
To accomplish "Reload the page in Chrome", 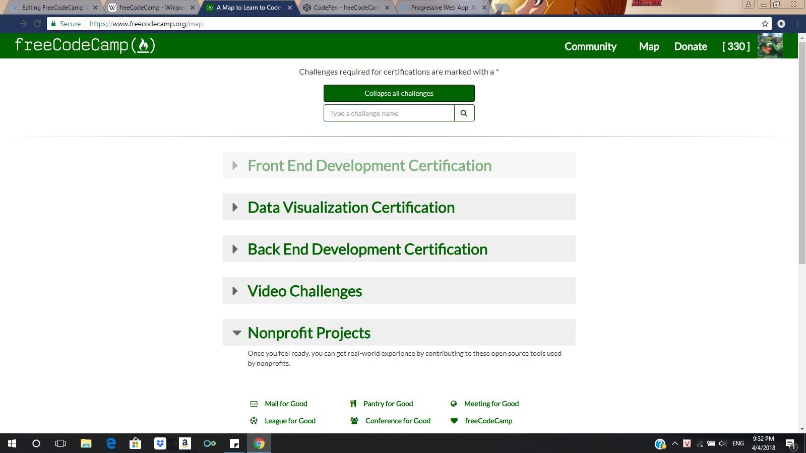I will pyautogui.click(x=37, y=24).
